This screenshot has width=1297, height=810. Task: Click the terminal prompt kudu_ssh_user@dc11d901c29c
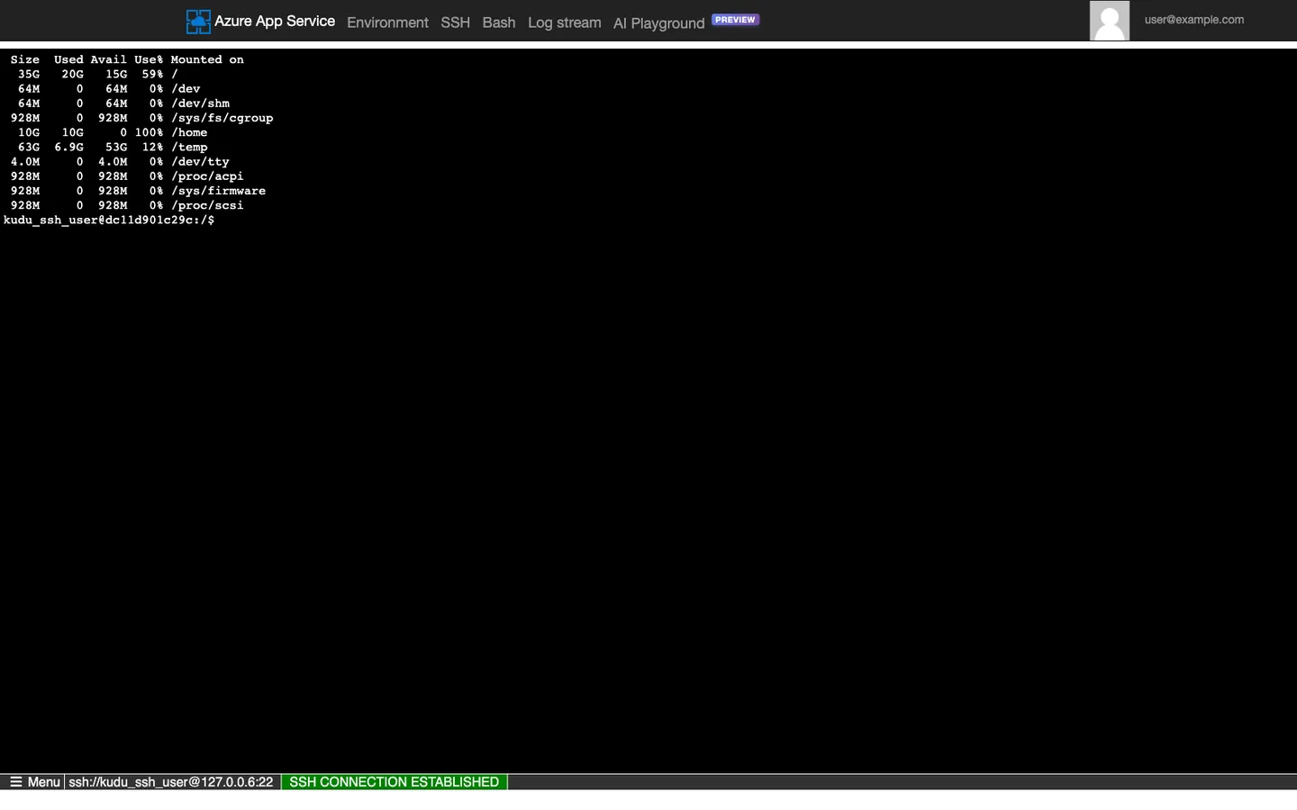pyautogui.click(x=109, y=220)
